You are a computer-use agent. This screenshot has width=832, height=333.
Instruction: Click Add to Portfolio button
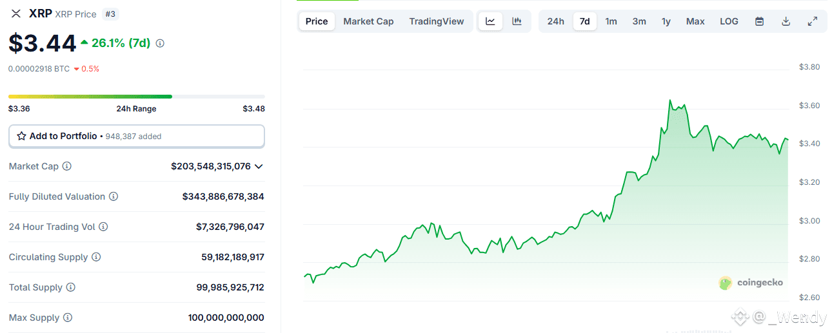137,136
